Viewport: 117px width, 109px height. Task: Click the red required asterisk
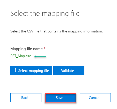pyautogui.click(x=45, y=48)
